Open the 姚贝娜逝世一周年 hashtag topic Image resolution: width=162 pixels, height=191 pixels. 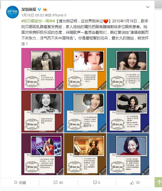38,21
